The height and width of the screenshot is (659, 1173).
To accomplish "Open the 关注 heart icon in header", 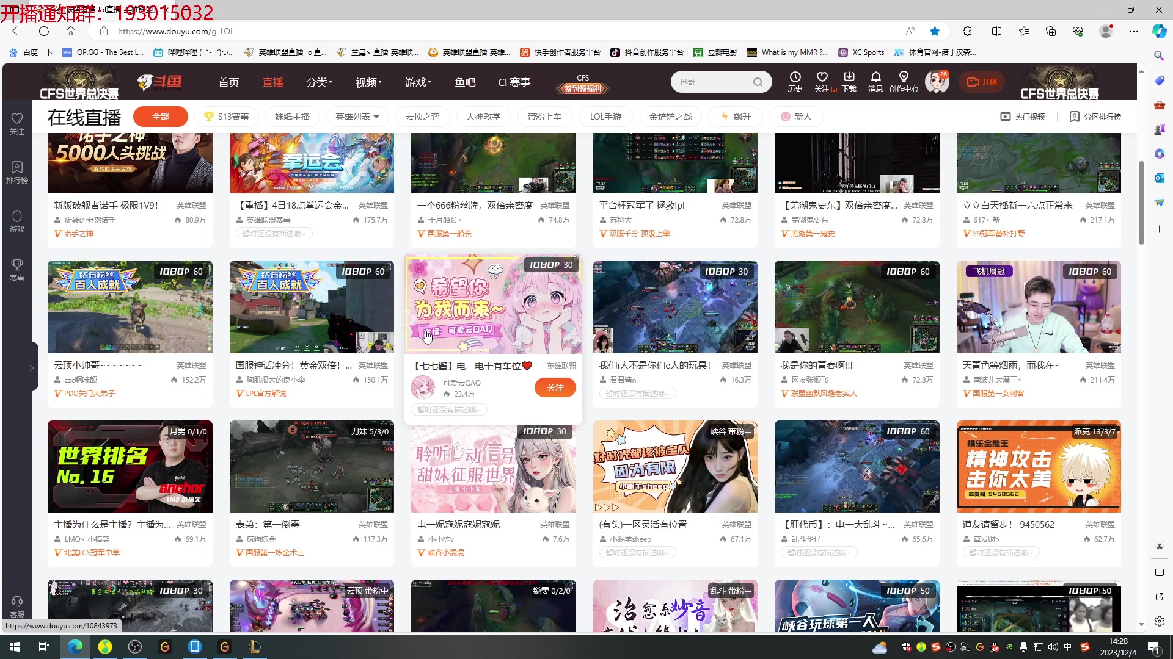I will [x=822, y=82].
